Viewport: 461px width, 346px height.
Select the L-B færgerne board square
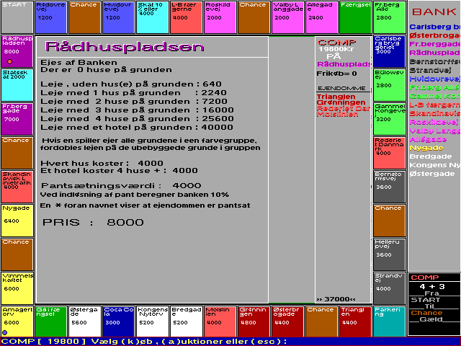[x=186, y=17]
